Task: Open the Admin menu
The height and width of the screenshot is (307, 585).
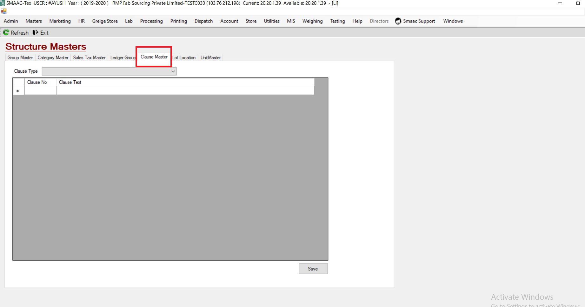Action: coord(11,21)
